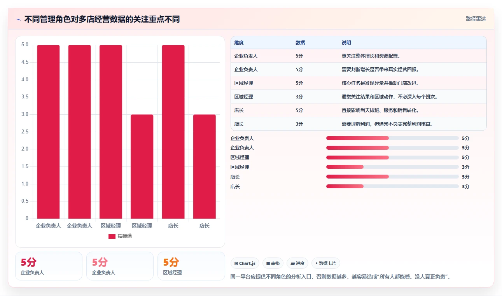Click the 路径雷达 label in the header

tap(476, 19)
